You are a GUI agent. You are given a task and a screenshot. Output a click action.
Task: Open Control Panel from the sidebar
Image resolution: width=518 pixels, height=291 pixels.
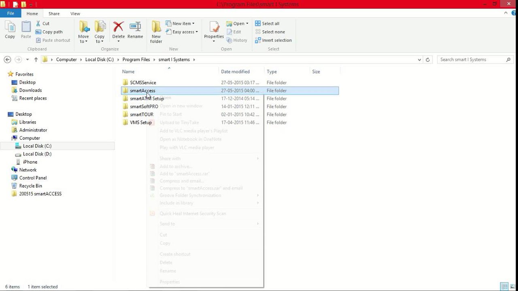click(33, 178)
